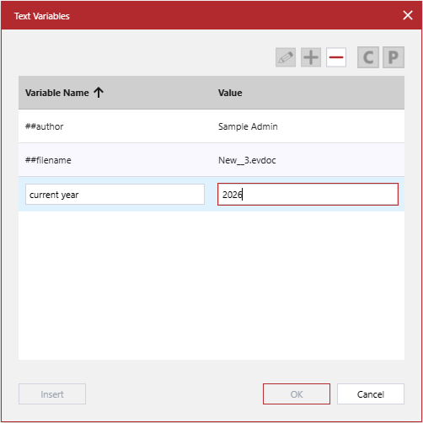
Task: Close the Text Variables dialog
Action: [x=408, y=15]
